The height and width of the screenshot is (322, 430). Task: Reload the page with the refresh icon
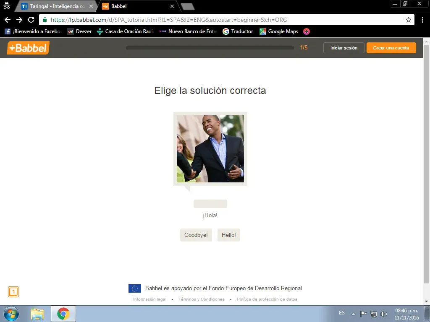(x=31, y=20)
